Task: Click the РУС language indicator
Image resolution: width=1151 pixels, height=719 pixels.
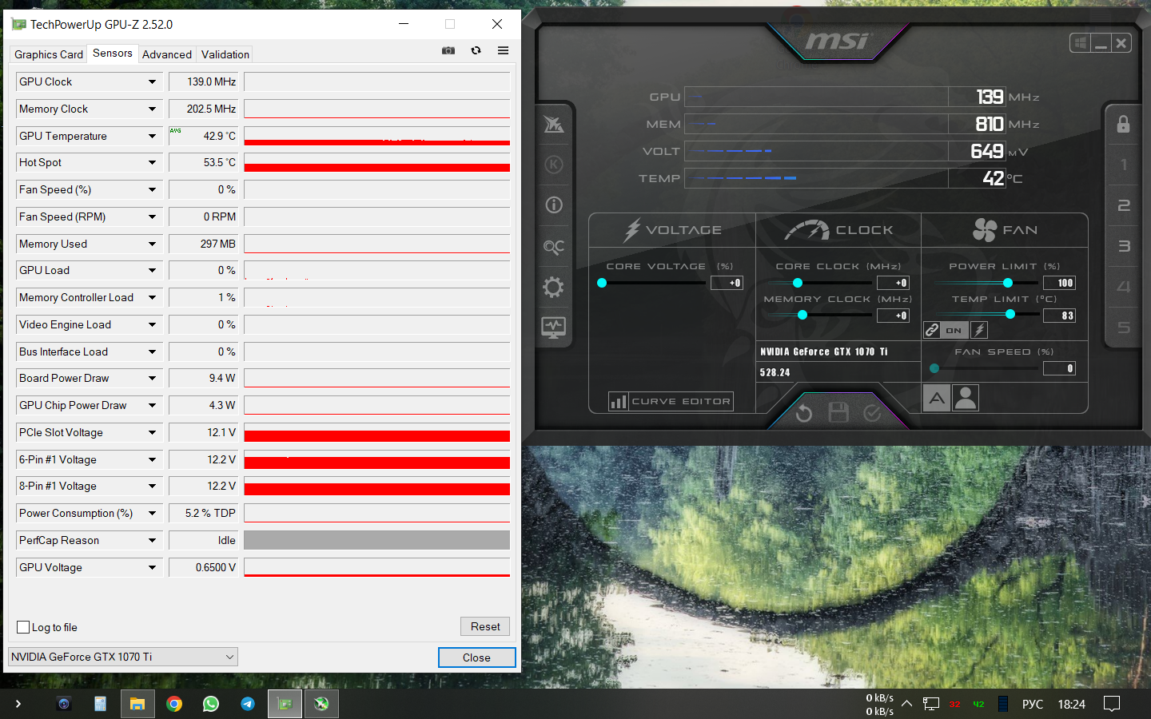Action: click(x=1033, y=704)
